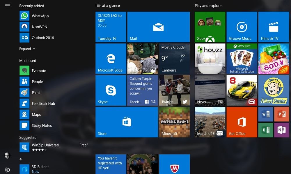Open Settings gear icon
Screen dimensions: 291x174
[7, 170]
